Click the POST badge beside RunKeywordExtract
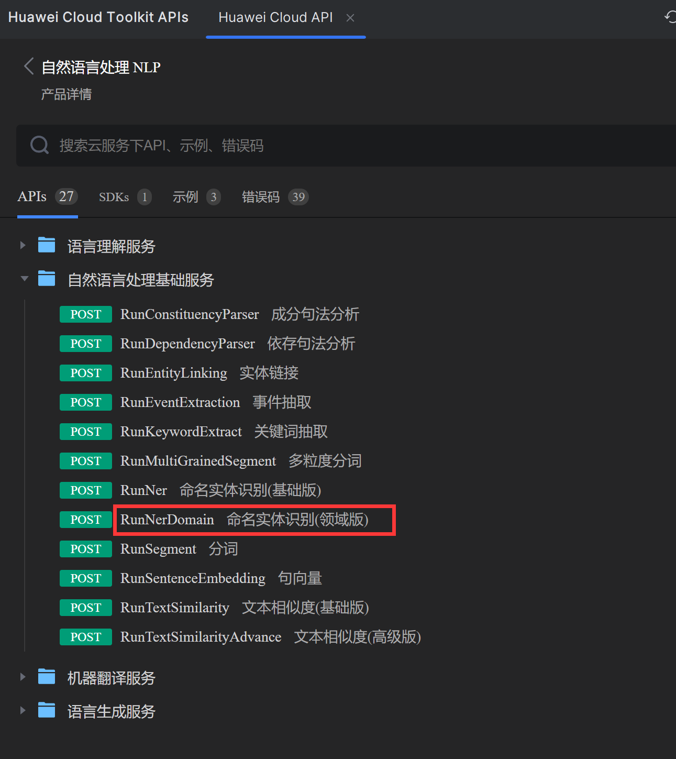This screenshot has height=759, width=676. [x=86, y=432]
